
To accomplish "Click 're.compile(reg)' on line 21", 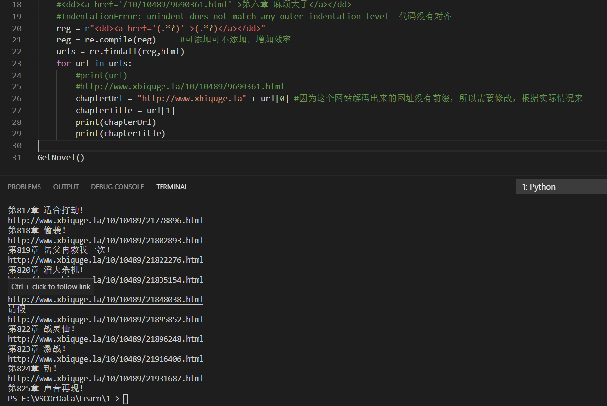I will click(x=121, y=40).
